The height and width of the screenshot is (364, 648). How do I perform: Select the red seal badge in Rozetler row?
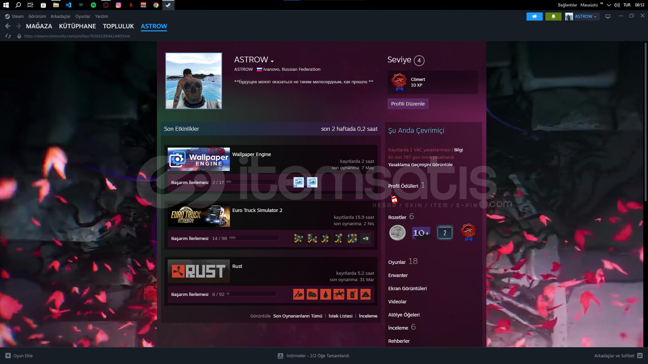tap(468, 233)
